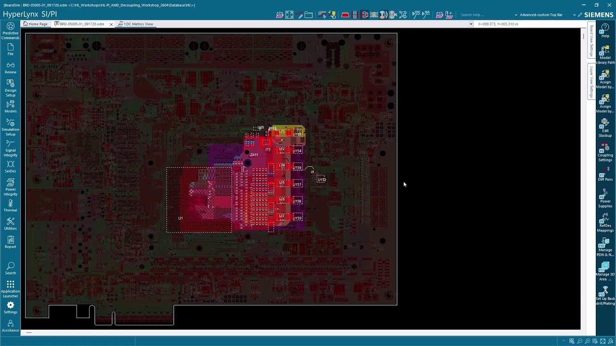Click the zoom previous icon in the status bar

(610, 341)
